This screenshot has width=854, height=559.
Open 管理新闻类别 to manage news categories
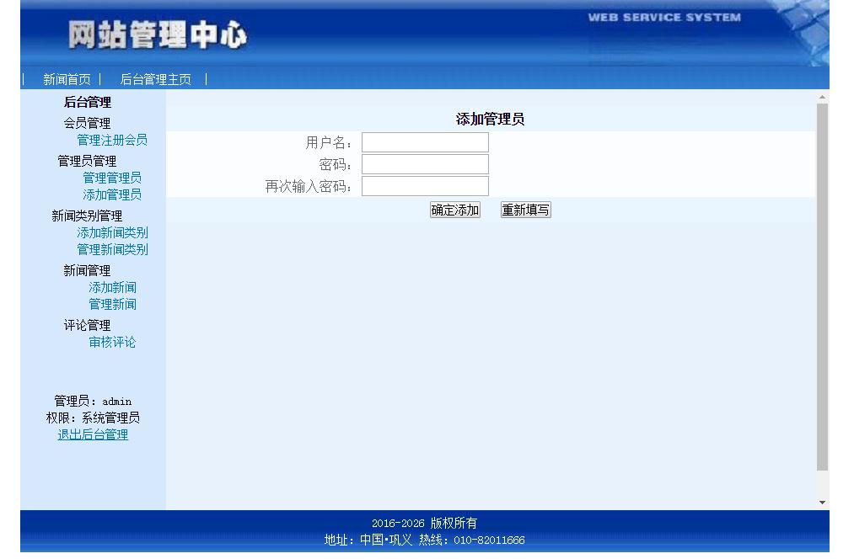(112, 249)
